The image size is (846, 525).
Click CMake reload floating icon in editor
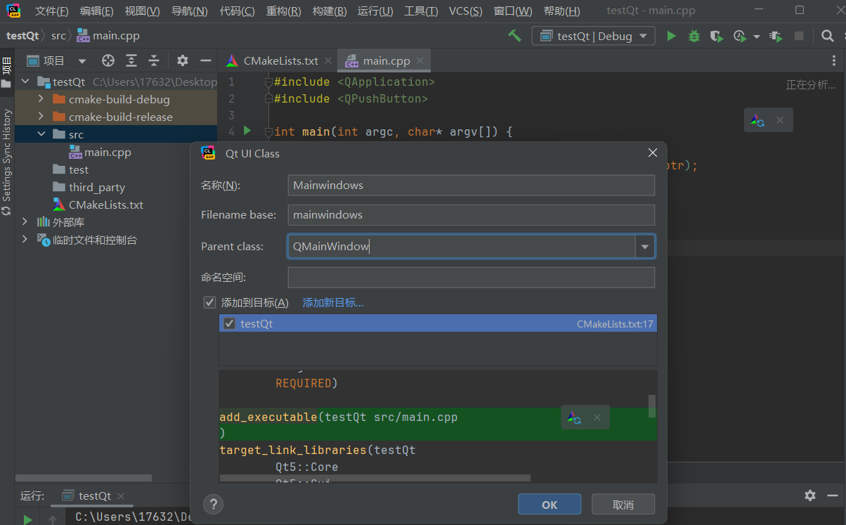click(757, 120)
